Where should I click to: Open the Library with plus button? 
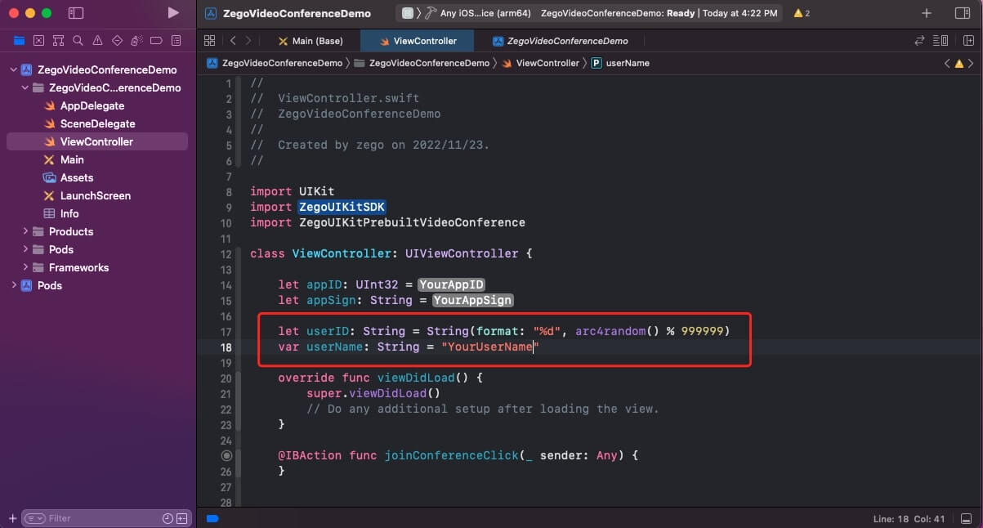926,13
